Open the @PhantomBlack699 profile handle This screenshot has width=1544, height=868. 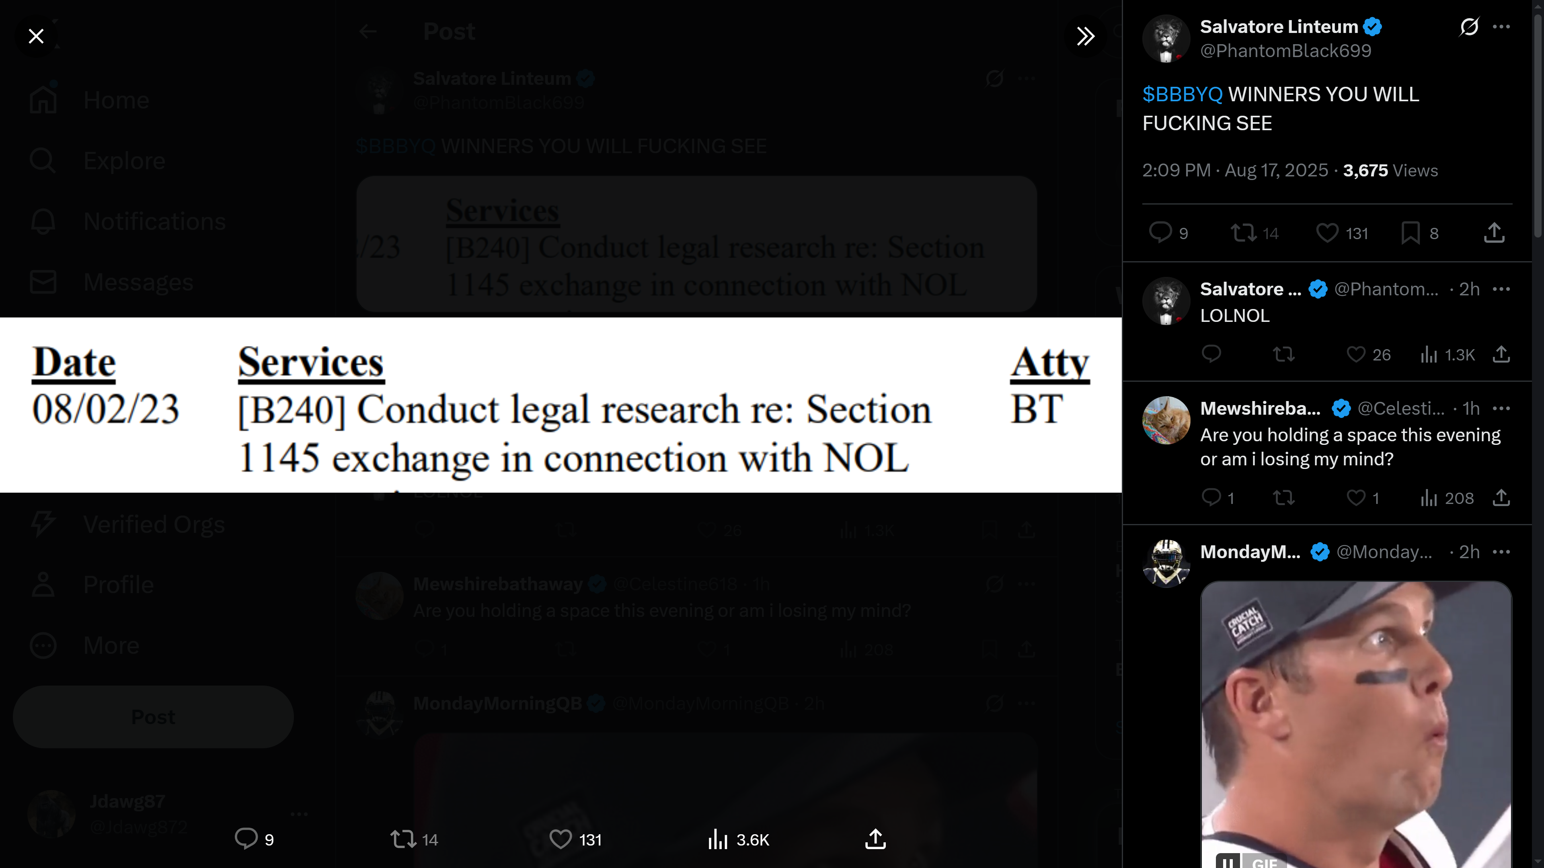[1285, 51]
